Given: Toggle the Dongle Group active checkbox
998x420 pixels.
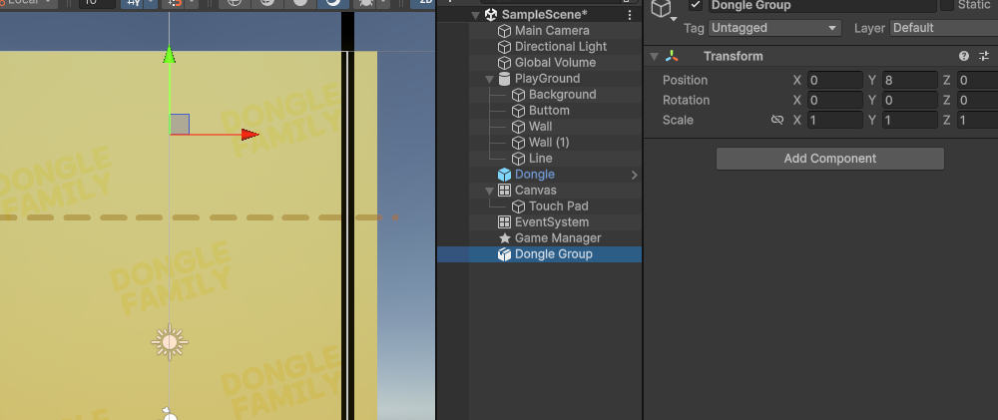Looking at the screenshot, I should tap(695, 5).
